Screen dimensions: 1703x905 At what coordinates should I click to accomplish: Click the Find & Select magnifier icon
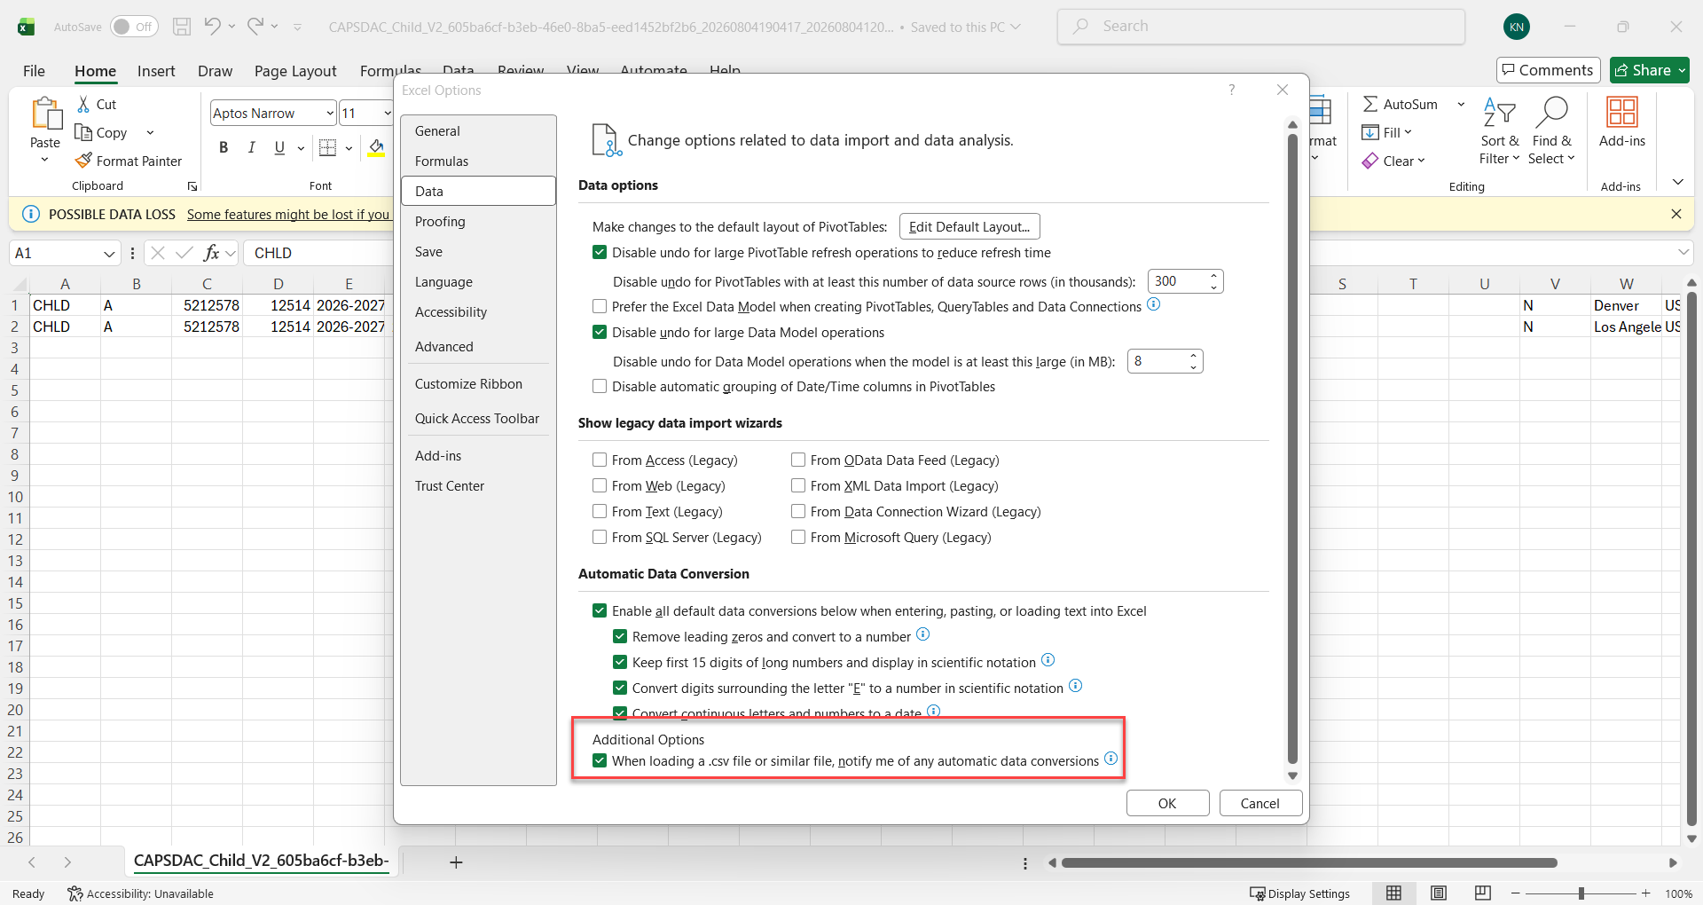[1551, 113]
